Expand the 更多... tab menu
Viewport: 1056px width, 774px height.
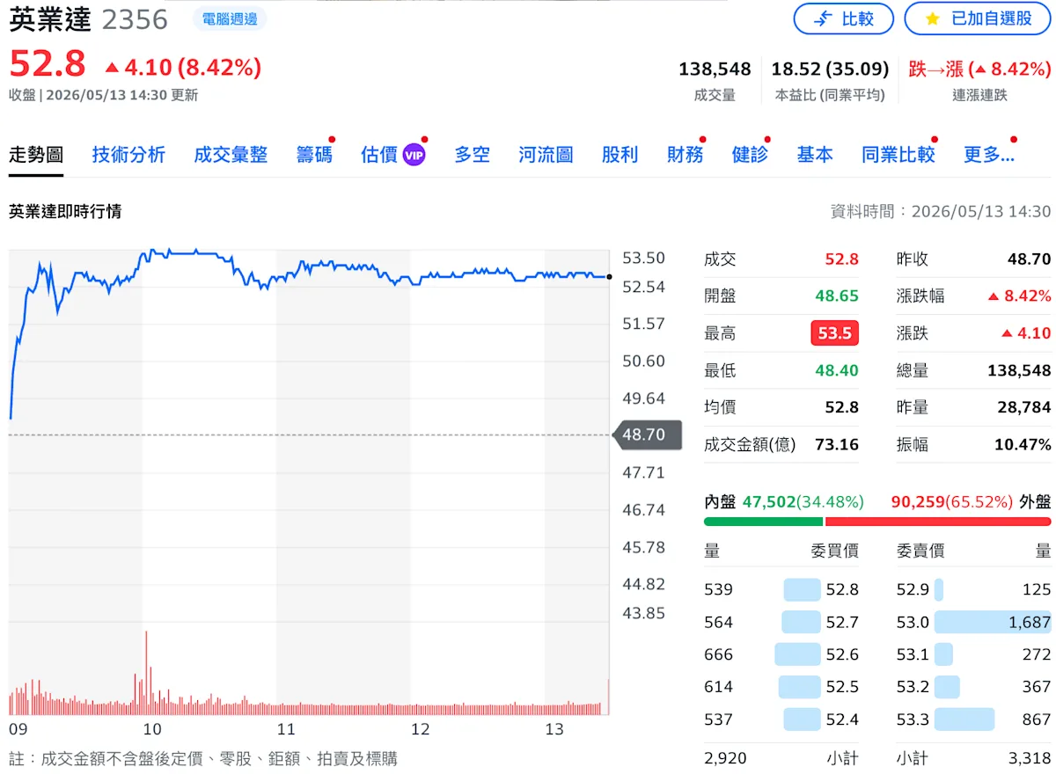pyautogui.click(x=989, y=156)
